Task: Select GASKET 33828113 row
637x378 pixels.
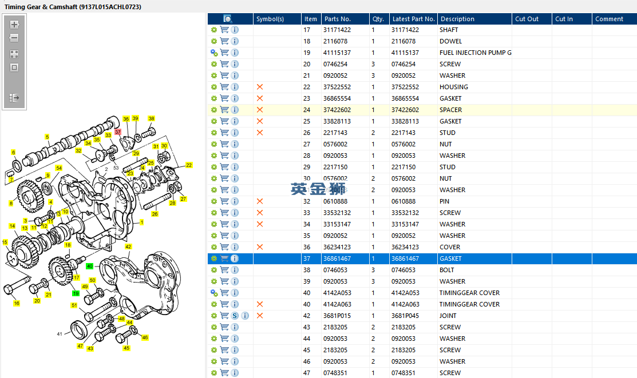Action: pos(422,121)
